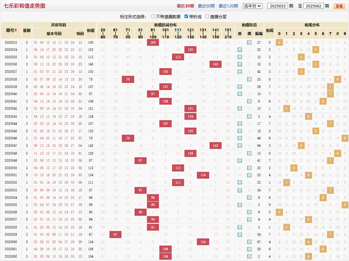This screenshot has height=261, width=349.
Task: Edit the start period field 2025033
Action: pyautogui.click(x=277, y=6)
